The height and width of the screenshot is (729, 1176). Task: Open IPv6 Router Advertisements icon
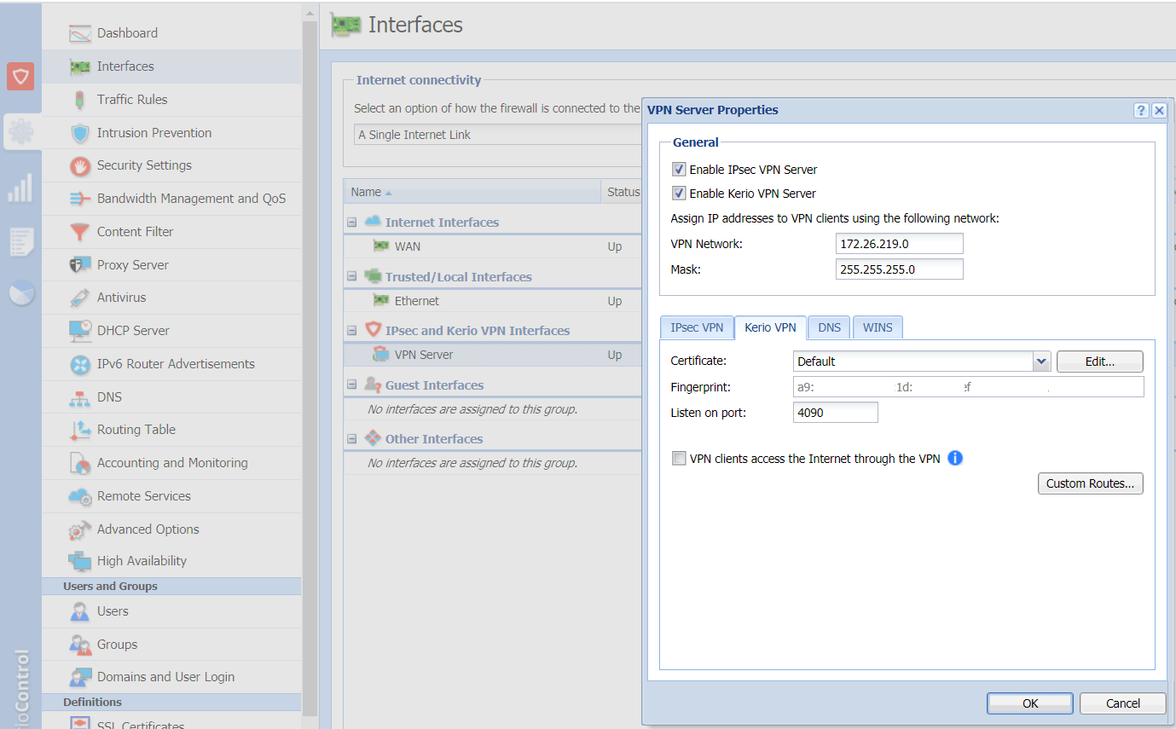[80, 364]
